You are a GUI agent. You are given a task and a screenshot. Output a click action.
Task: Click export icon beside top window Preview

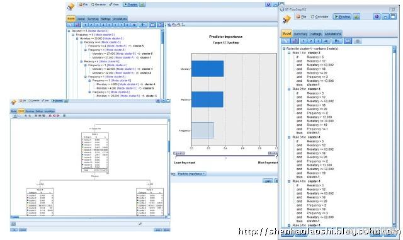pos(142,4)
